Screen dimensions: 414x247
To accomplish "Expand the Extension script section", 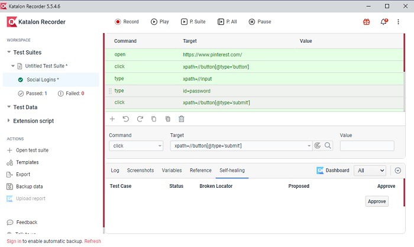I will coord(8,121).
